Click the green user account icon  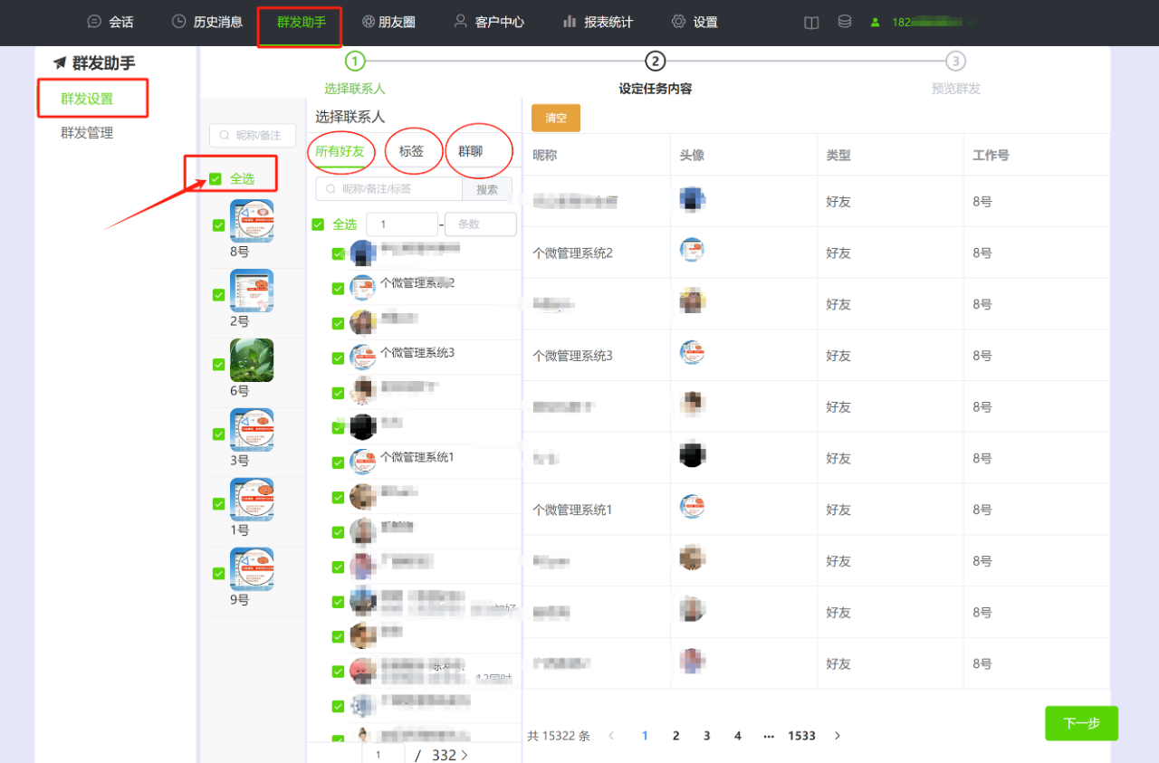click(875, 23)
